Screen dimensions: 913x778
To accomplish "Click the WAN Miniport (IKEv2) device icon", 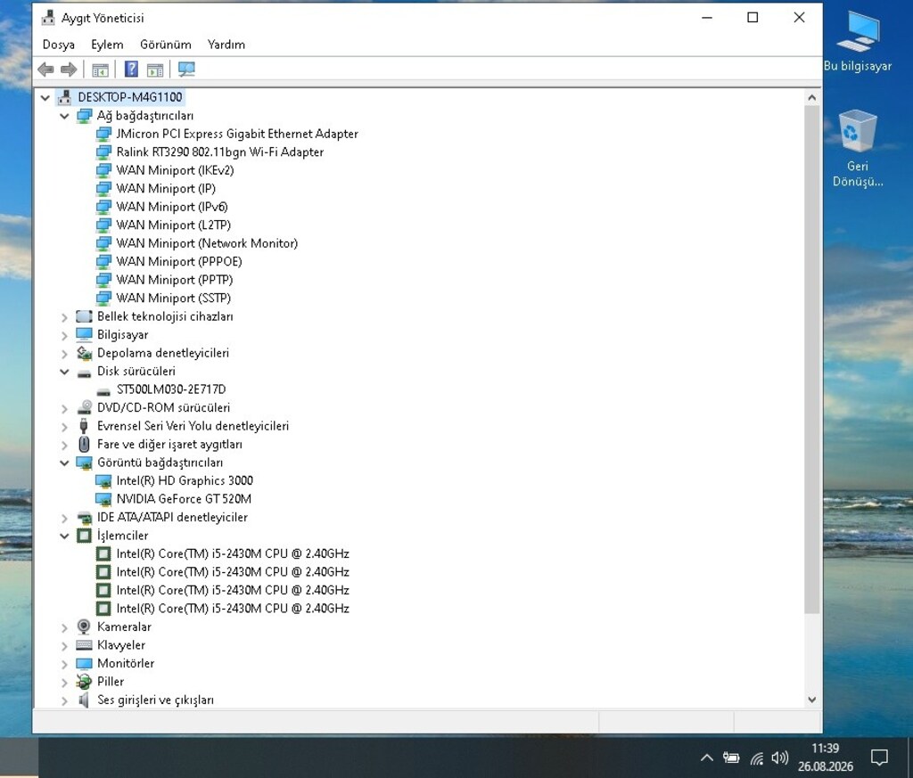I will (103, 170).
